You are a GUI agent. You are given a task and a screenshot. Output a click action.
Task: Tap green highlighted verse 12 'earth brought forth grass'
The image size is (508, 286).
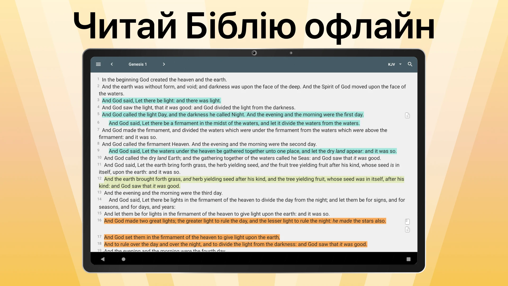click(251, 182)
